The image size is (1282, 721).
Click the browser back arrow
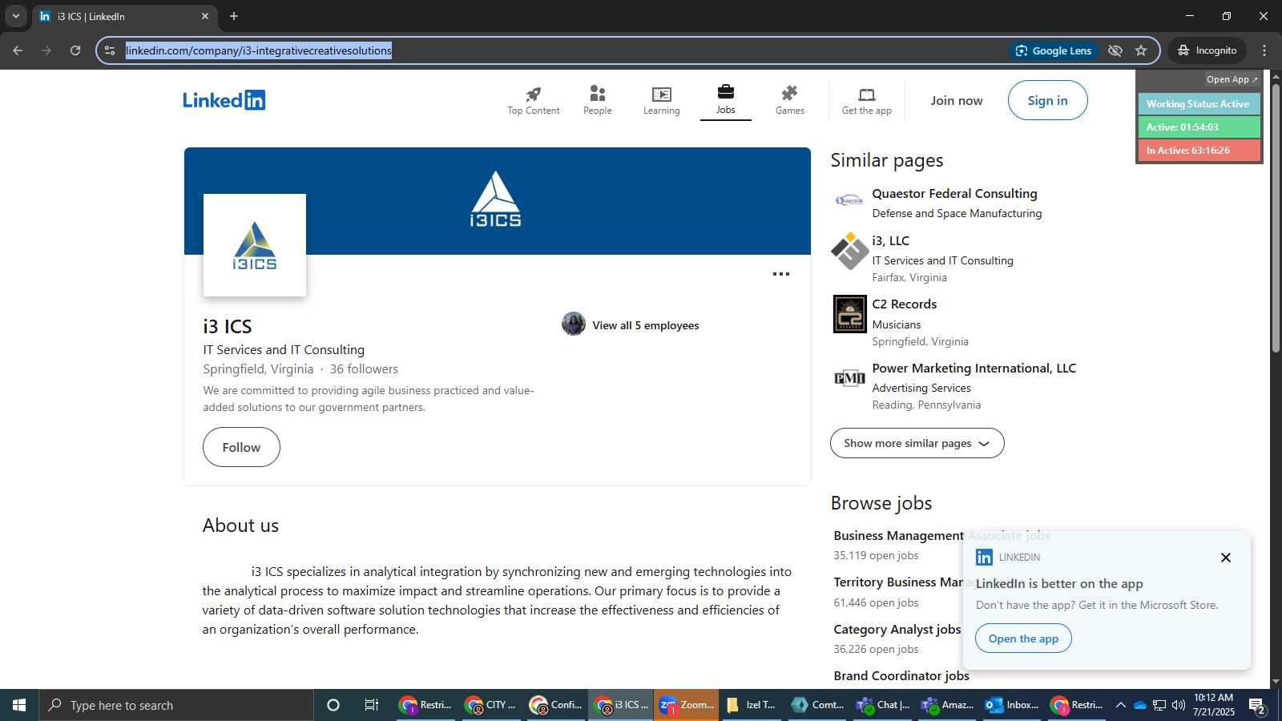18,50
